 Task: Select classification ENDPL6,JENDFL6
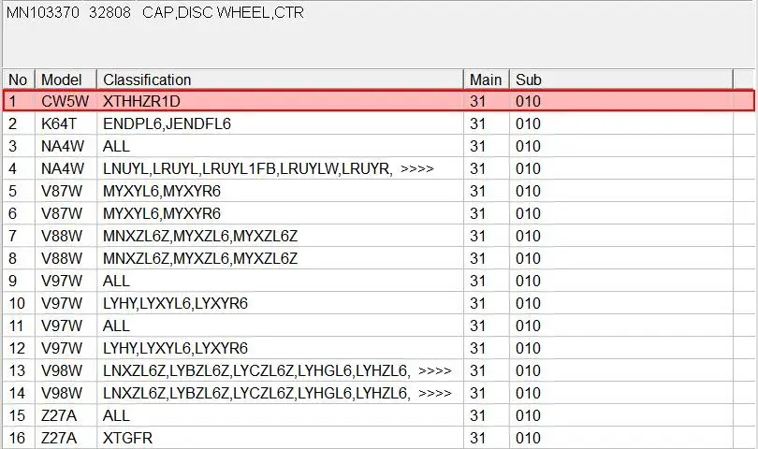point(167,123)
